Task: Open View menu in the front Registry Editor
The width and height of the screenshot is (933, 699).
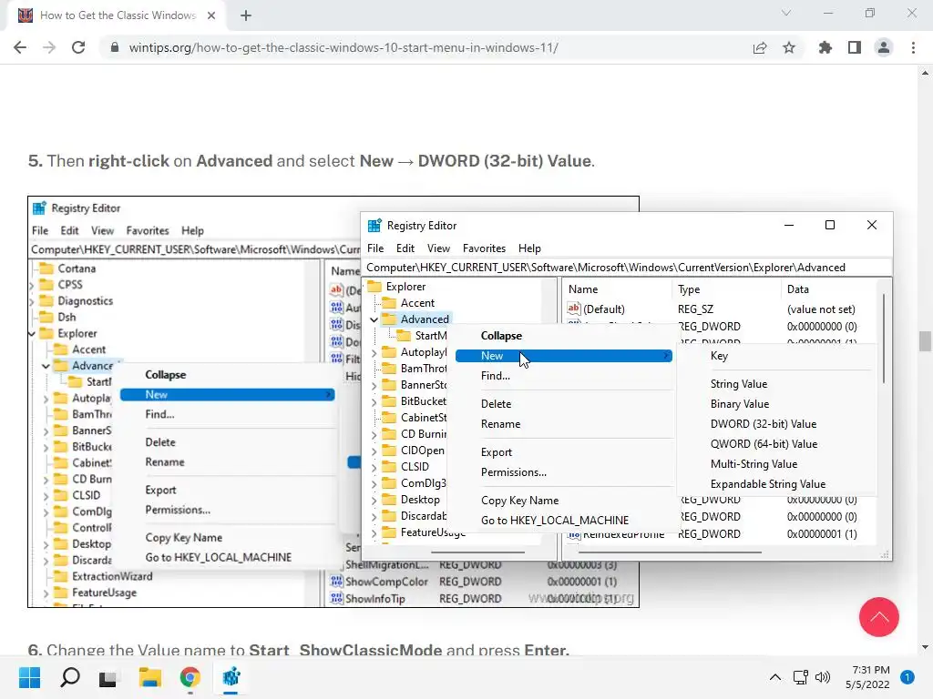Action: click(438, 248)
